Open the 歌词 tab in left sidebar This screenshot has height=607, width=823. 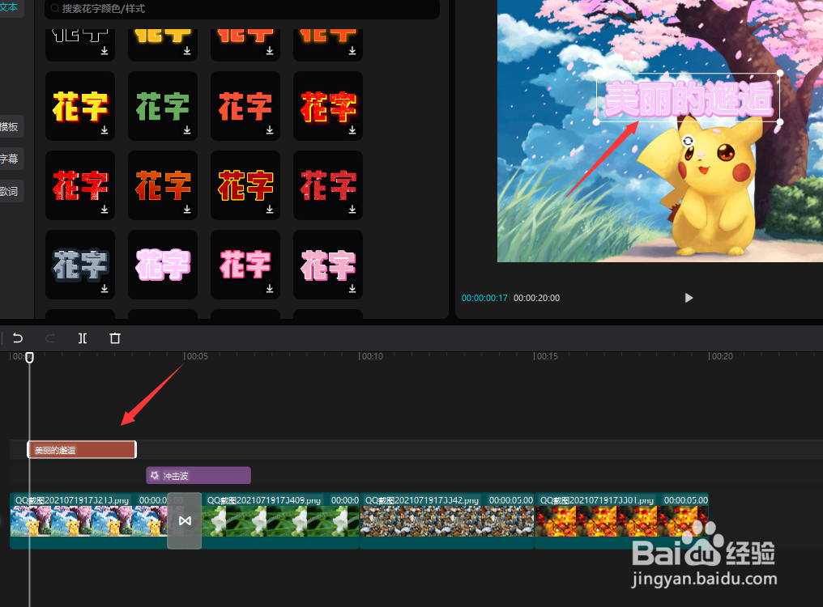click(10, 191)
